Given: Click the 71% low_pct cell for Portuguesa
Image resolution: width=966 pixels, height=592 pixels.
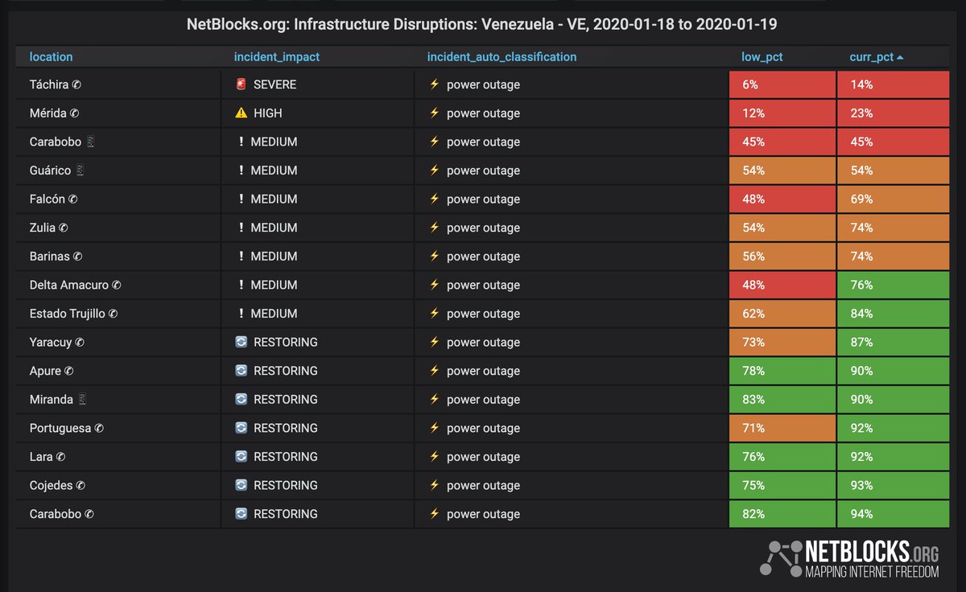Looking at the screenshot, I should (782, 428).
